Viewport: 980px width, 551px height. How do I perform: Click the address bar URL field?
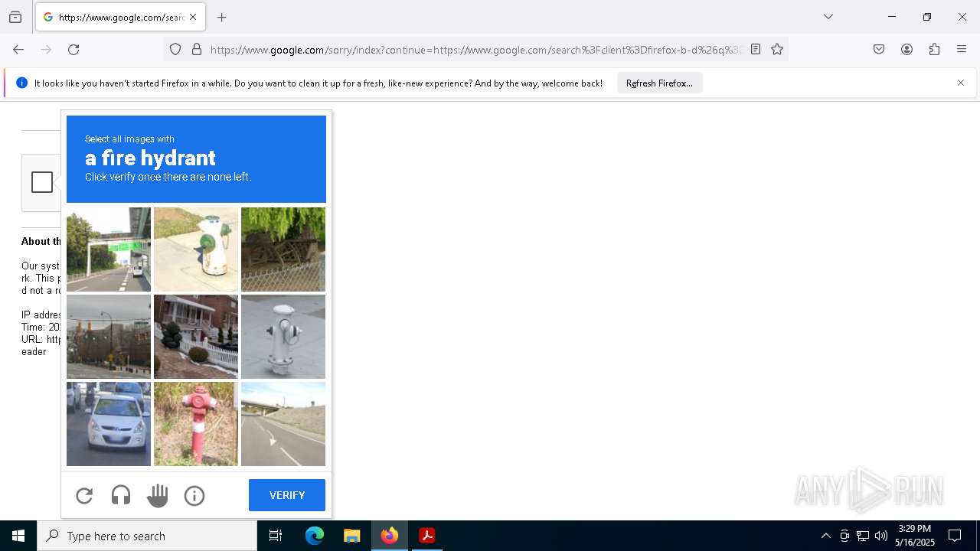[x=475, y=50]
